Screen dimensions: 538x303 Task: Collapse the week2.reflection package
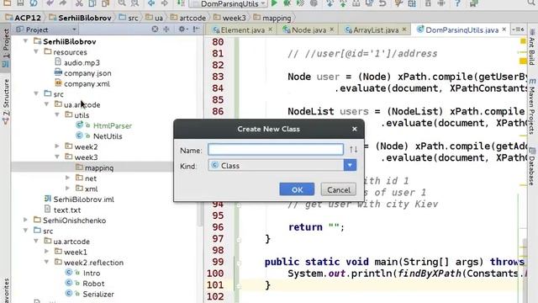(x=47, y=262)
